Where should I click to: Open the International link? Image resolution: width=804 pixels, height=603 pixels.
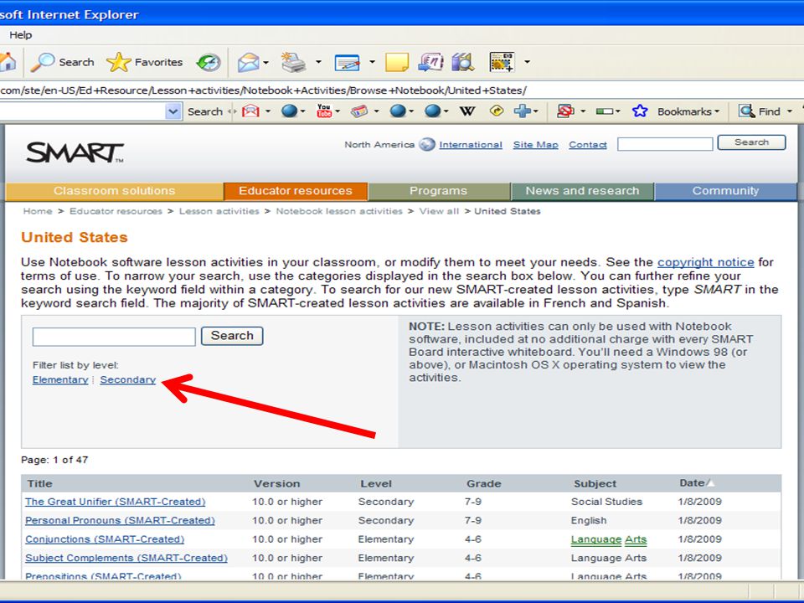click(x=470, y=145)
